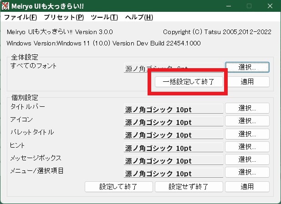Click the Windows Version text line

click(103, 43)
